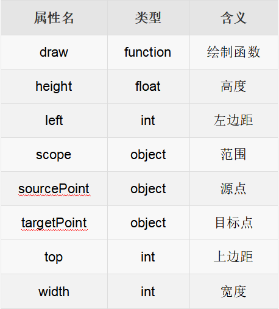
Task: Select the 源点 meaning cell
Action: 234,189
